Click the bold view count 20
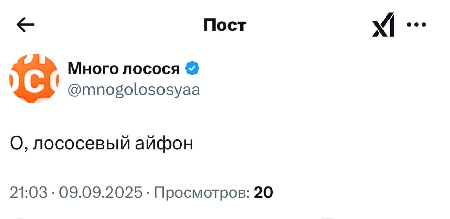450x219 pixels. (x=263, y=192)
